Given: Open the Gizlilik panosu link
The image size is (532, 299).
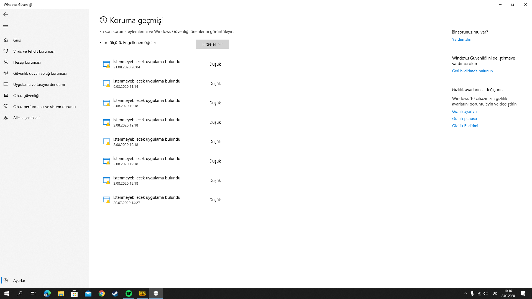Looking at the screenshot, I should pyautogui.click(x=464, y=118).
